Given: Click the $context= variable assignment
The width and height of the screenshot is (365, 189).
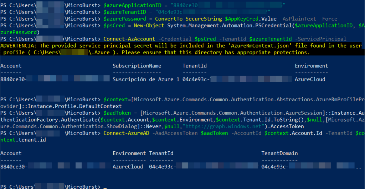Looking at the screenshot, I should (117, 99).
